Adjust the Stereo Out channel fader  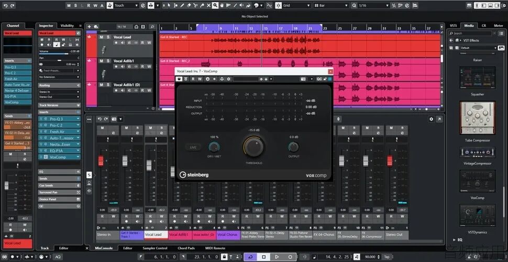[390, 161]
